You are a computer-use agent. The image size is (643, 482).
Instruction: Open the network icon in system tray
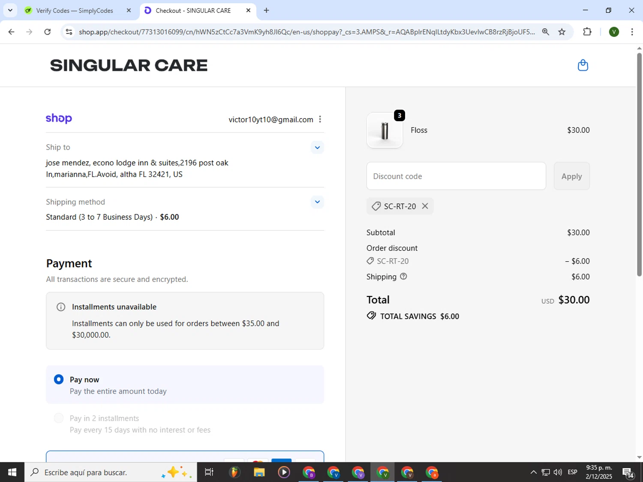point(545,472)
